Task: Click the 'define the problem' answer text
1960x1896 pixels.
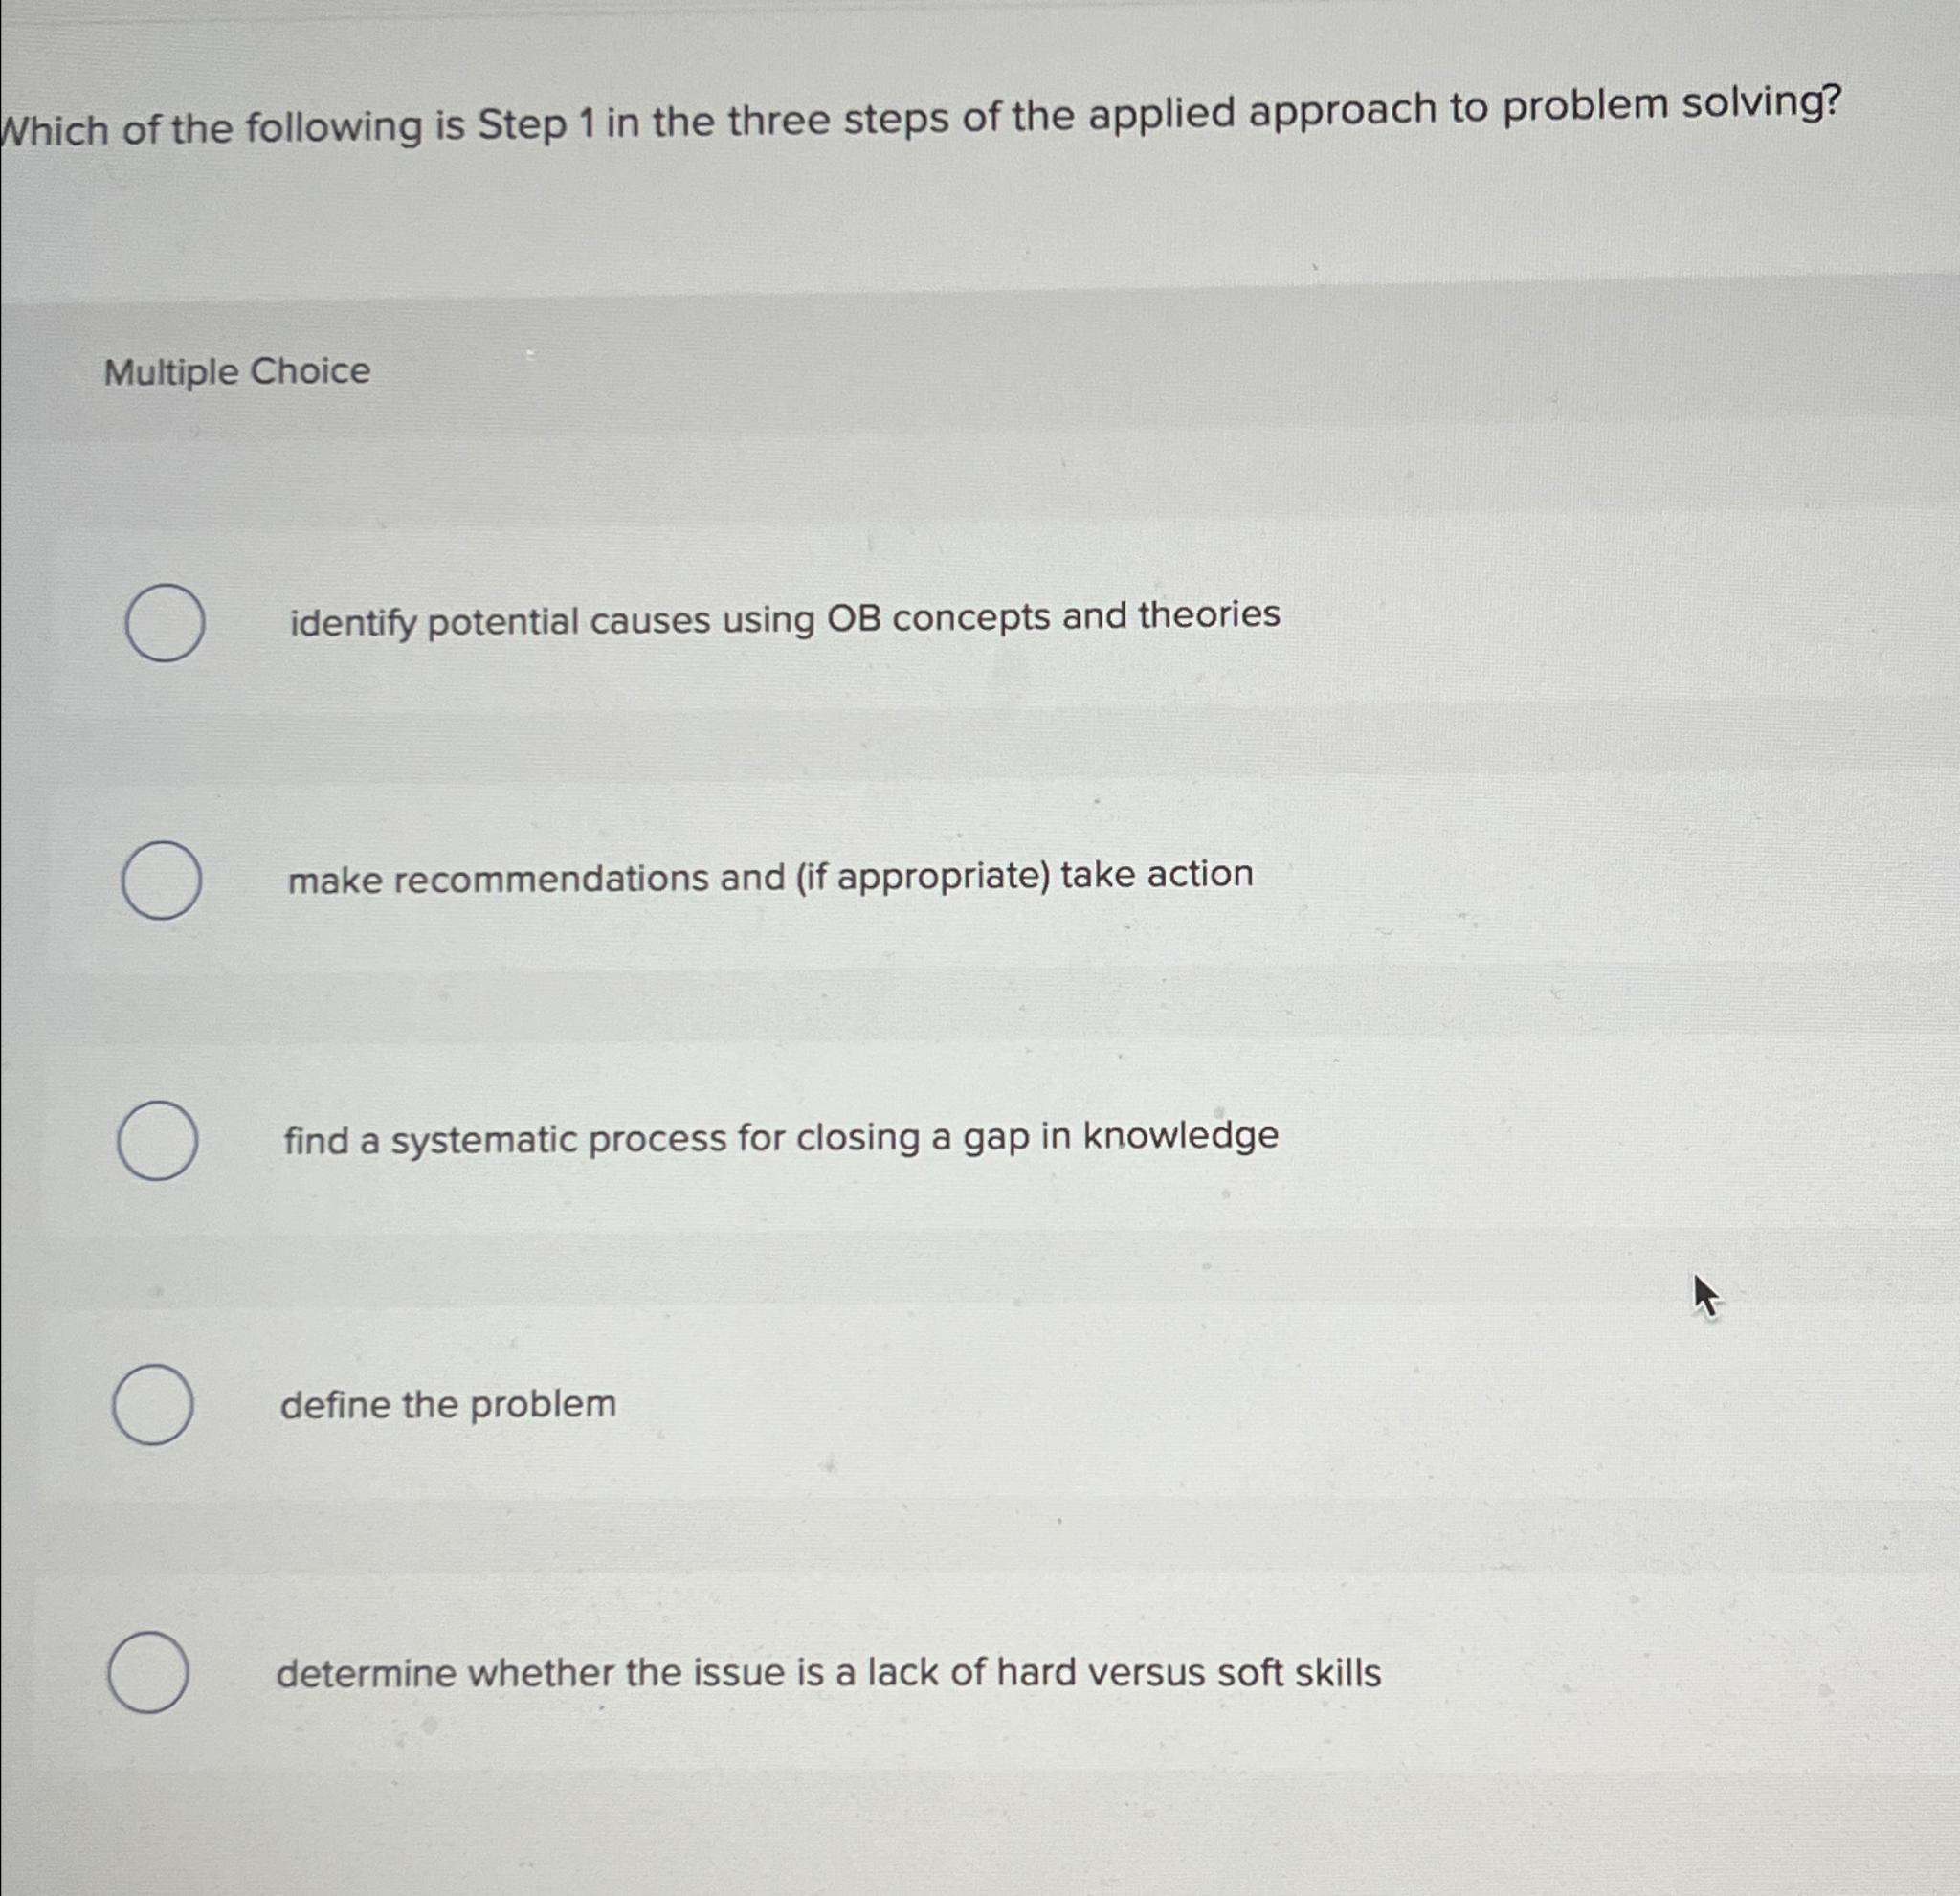Action: click(x=447, y=1404)
